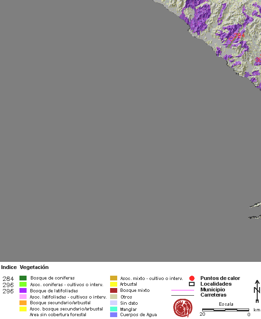
Task: Click the Puntos de calor label
Action: (x=220, y=278)
